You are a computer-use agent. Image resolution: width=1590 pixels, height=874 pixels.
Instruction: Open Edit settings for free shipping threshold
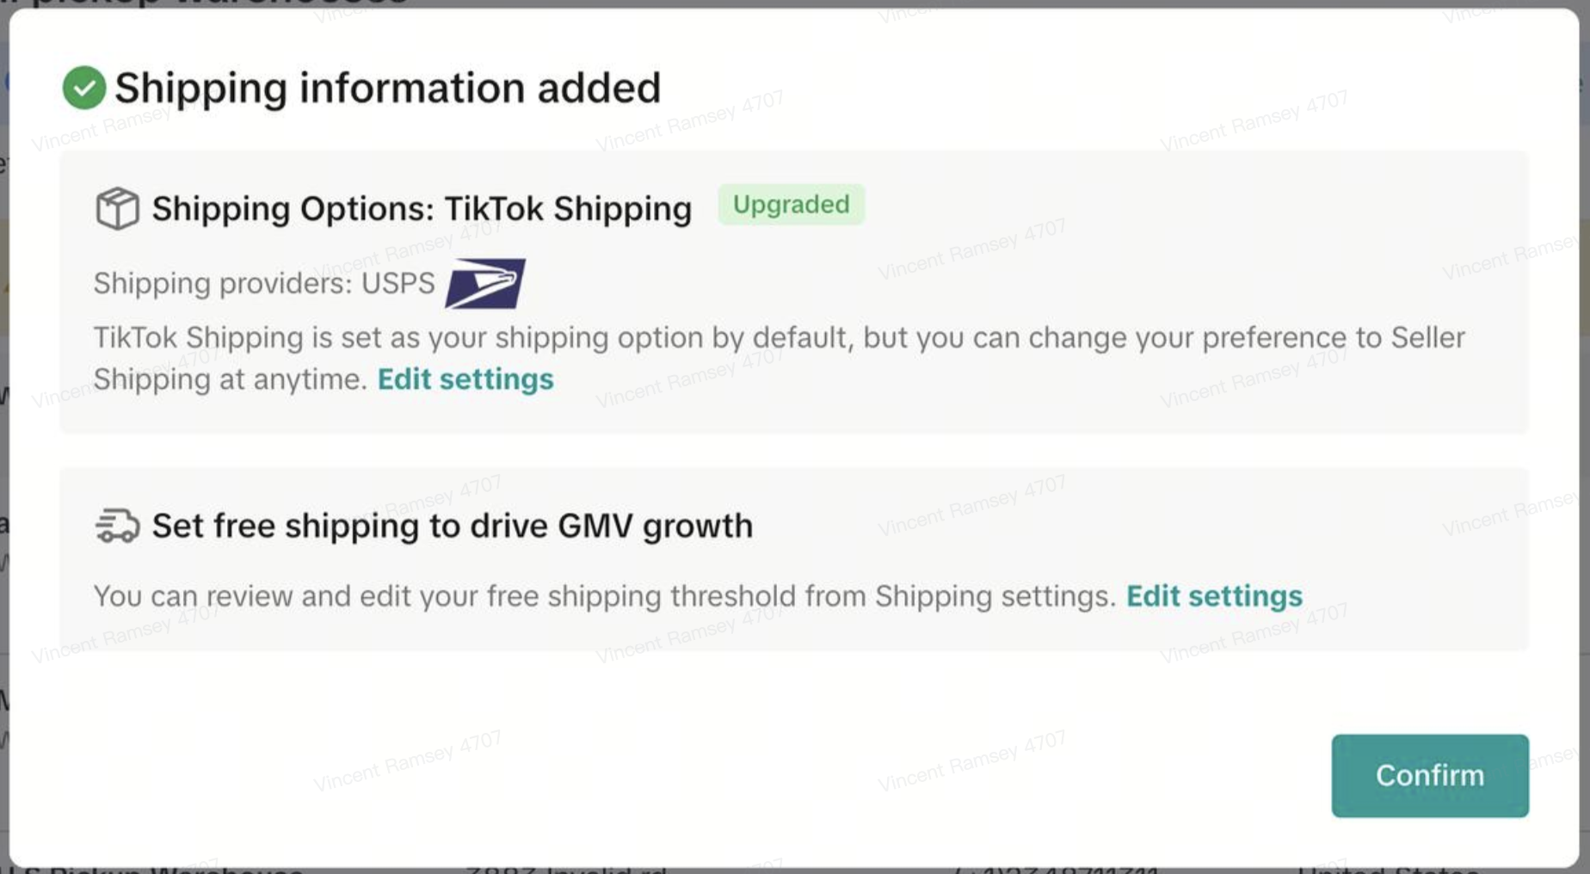1214,596
